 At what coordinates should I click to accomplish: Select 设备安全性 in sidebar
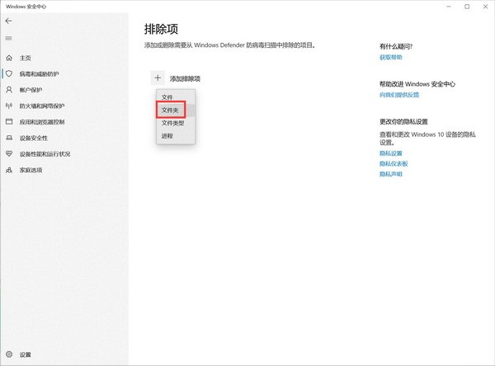tap(34, 138)
